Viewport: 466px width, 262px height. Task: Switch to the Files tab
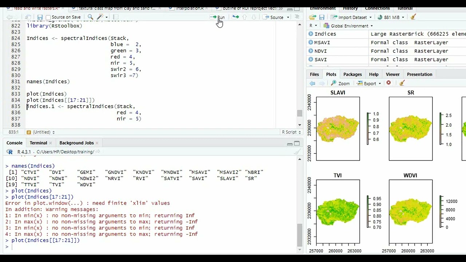click(x=314, y=74)
